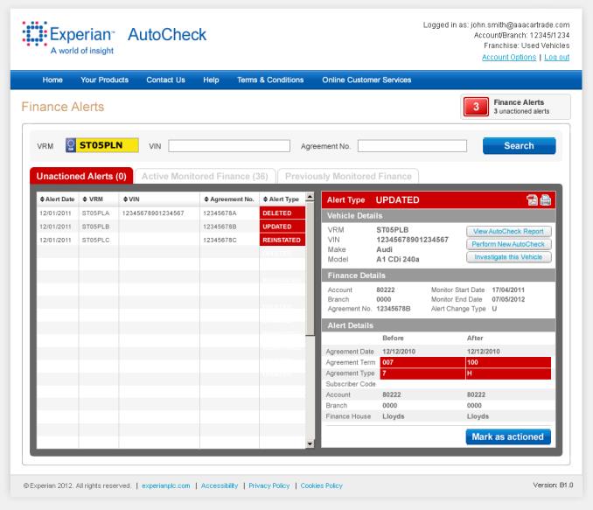The height and width of the screenshot is (510, 593).
Task: Select the Unactioned Alerts tab
Action: [81, 176]
